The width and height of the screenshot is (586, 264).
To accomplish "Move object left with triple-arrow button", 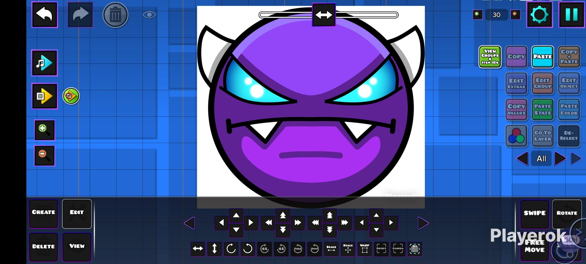I will pos(315,223).
